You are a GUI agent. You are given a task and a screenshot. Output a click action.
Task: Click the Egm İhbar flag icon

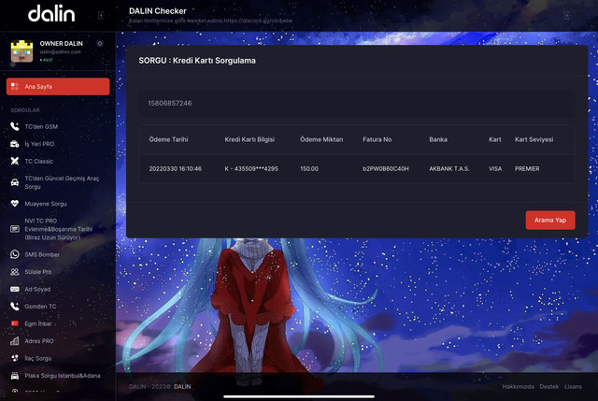click(x=14, y=323)
